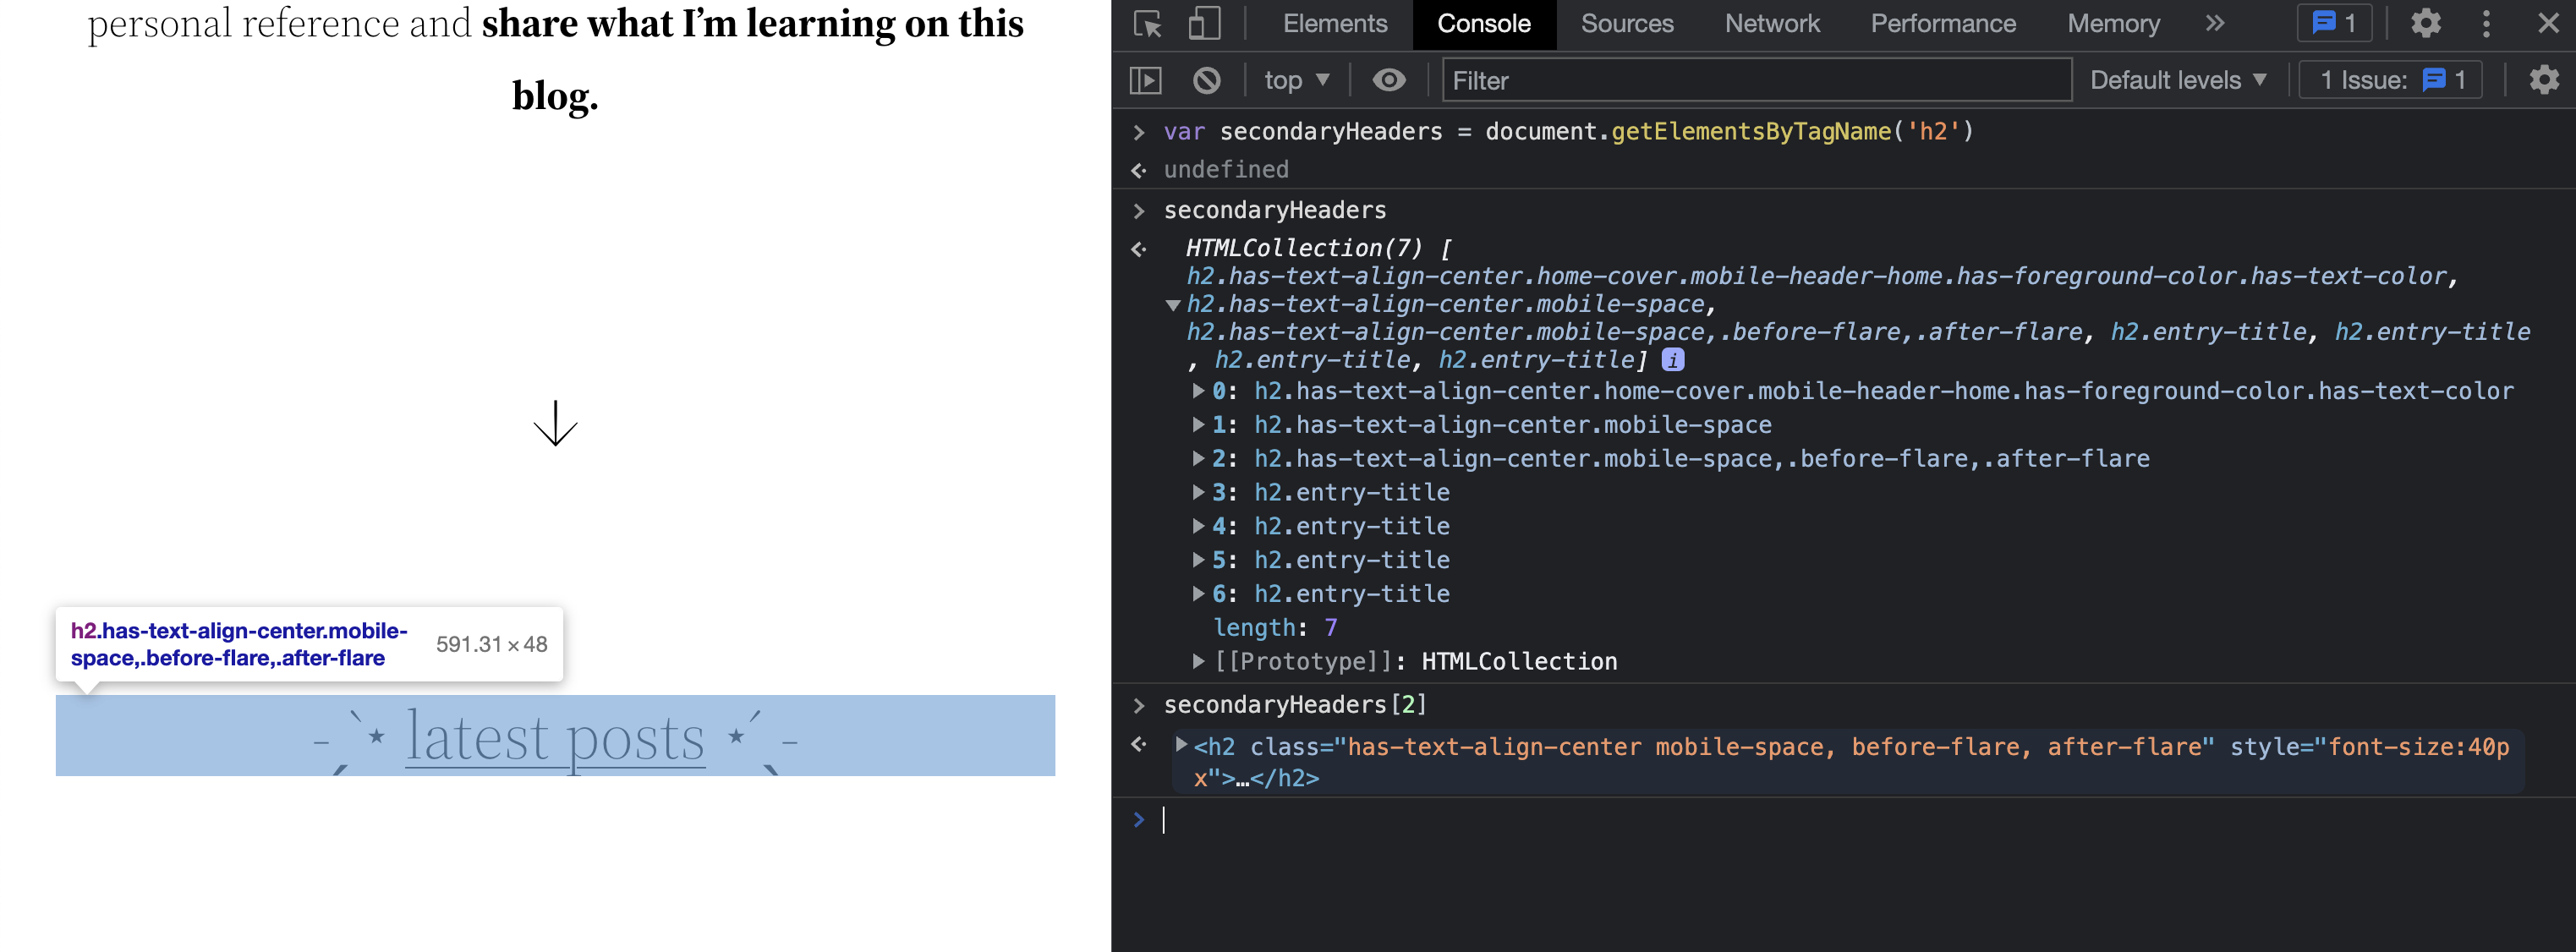Open the Default levels dropdown

pos(2177,80)
